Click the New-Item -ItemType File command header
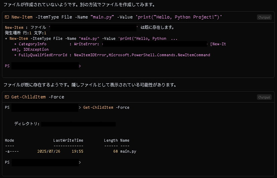277x178 pixels. [117, 17]
